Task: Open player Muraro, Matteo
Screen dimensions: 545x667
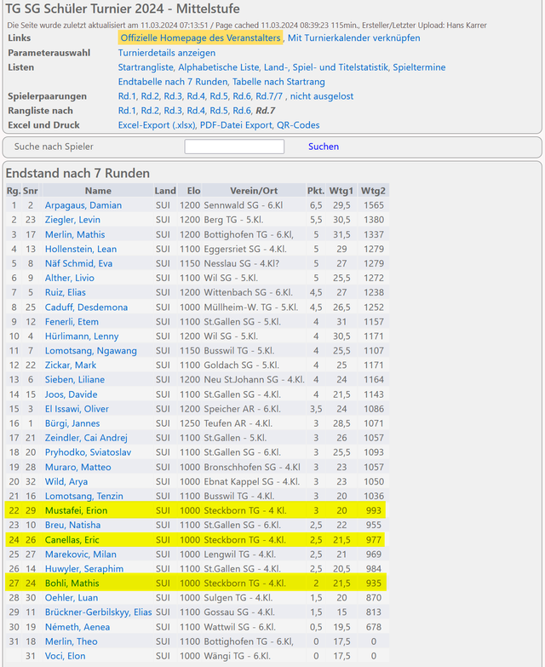Action: pyautogui.click(x=77, y=467)
